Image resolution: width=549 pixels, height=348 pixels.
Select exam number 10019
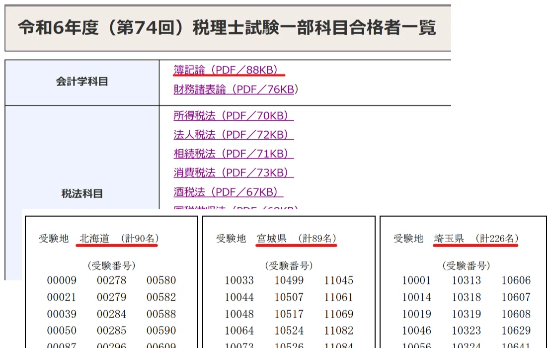(x=416, y=314)
